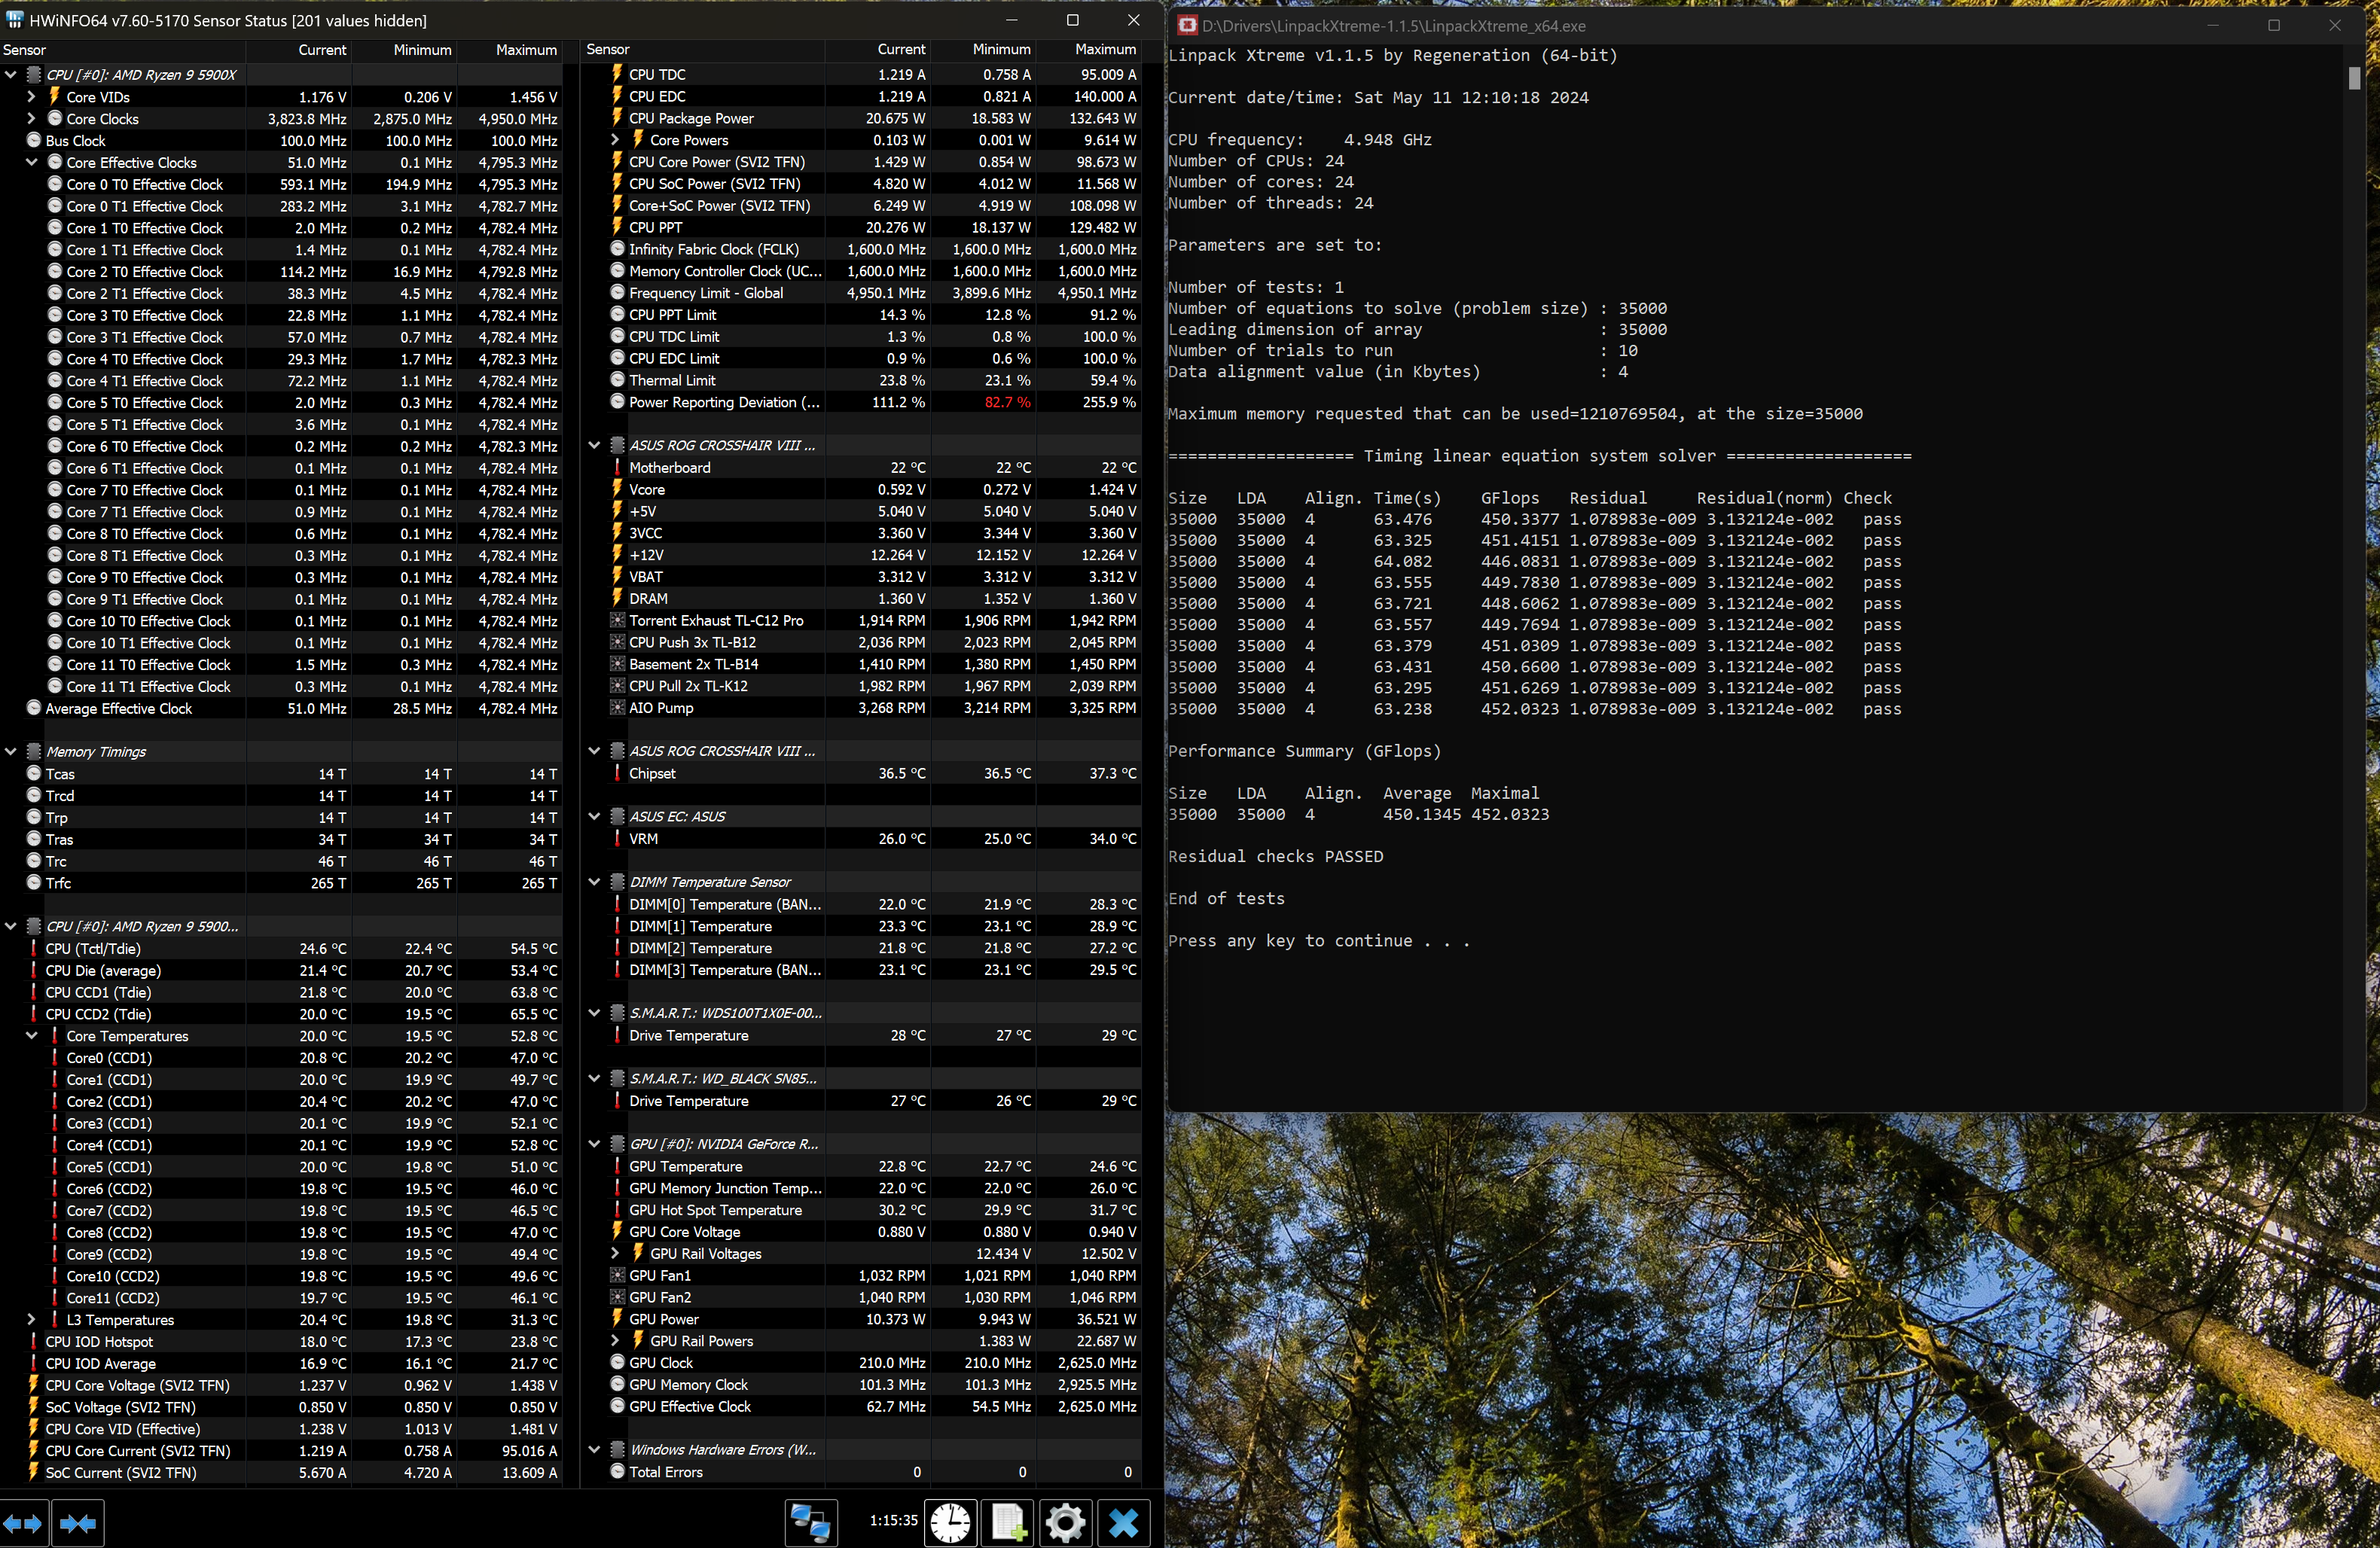Click the circle icon beside Total Errors
The image size is (2380, 1548).
coord(617,1471)
